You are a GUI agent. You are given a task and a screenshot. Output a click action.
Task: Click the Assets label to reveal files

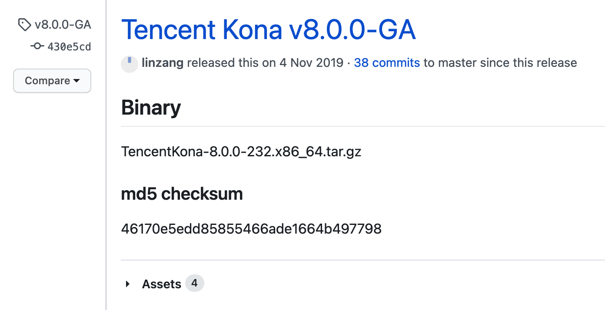[162, 284]
